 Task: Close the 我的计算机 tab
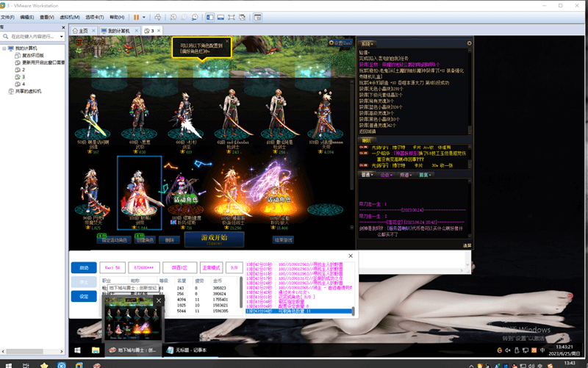click(x=137, y=31)
